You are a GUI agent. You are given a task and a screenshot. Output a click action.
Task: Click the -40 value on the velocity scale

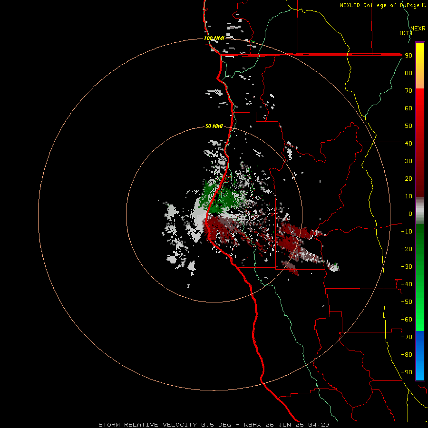(x=407, y=284)
